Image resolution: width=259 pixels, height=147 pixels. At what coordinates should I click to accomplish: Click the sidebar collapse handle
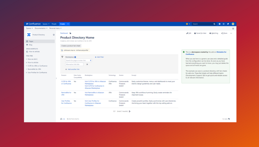[x=56, y=78]
